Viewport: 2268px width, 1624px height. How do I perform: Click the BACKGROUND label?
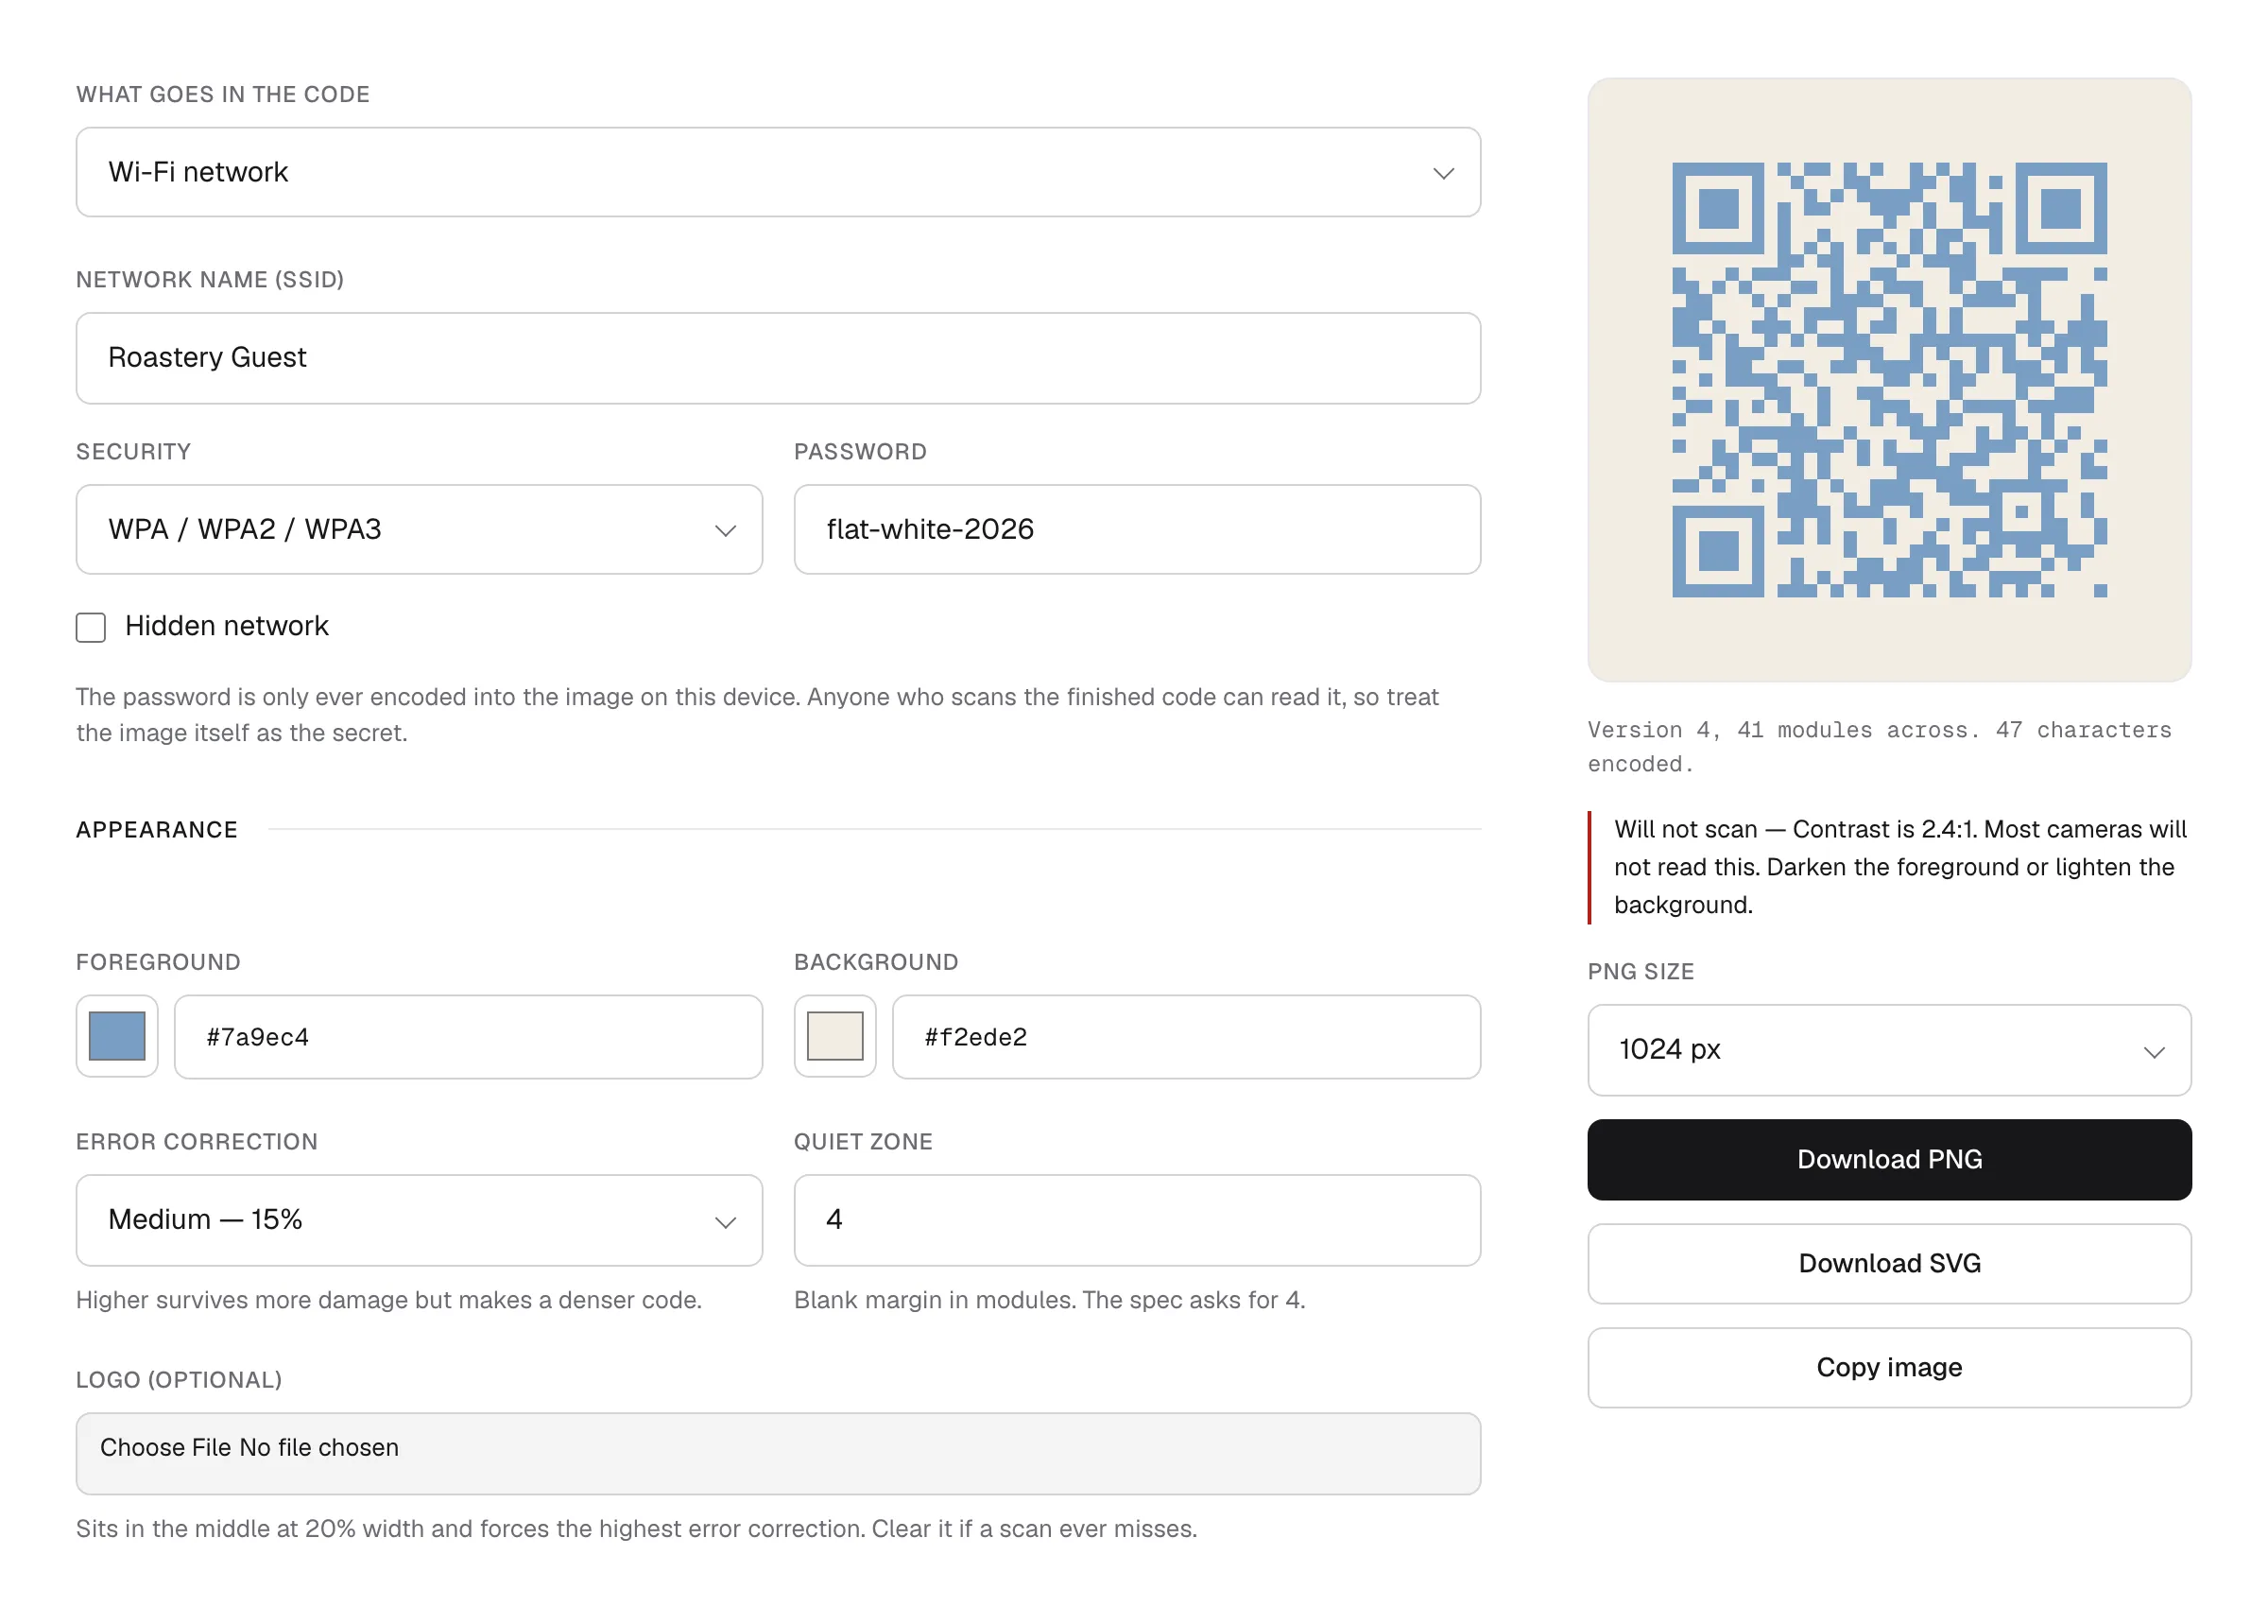click(876, 962)
